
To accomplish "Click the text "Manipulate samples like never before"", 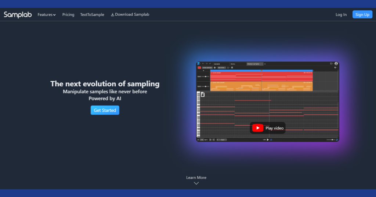I will [105, 92].
